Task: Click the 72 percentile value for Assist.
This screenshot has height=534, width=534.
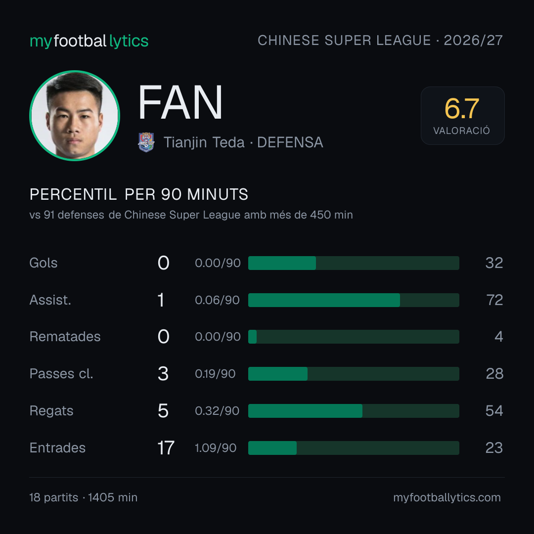Action: [494, 300]
